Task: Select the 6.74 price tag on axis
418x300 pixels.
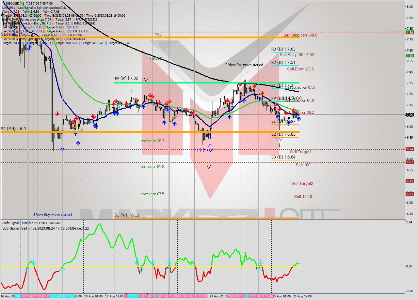Action: (x=410, y=149)
